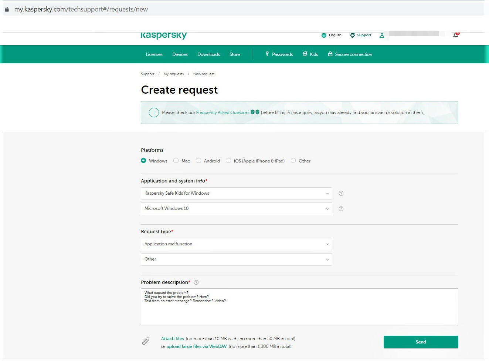Image resolution: width=489 pixels, height=362 pixels.
Task: Click the globe language icon
Action: 324,35
